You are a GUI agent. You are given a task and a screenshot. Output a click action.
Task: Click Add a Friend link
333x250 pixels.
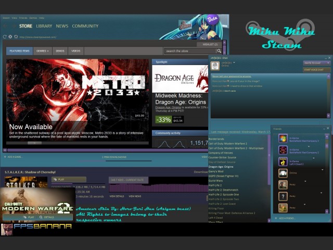pos(287,218)
